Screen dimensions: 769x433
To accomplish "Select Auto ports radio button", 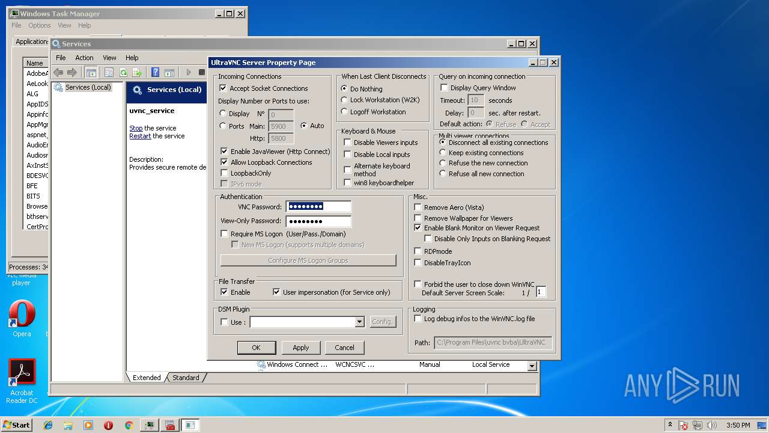I will pyautogui.click(x=304, y=126).
